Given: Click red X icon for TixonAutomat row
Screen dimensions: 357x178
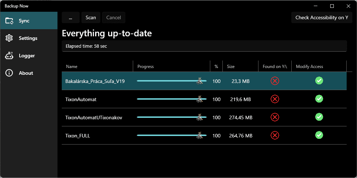Looking at the screenshot, I should (x=275, y=99).
